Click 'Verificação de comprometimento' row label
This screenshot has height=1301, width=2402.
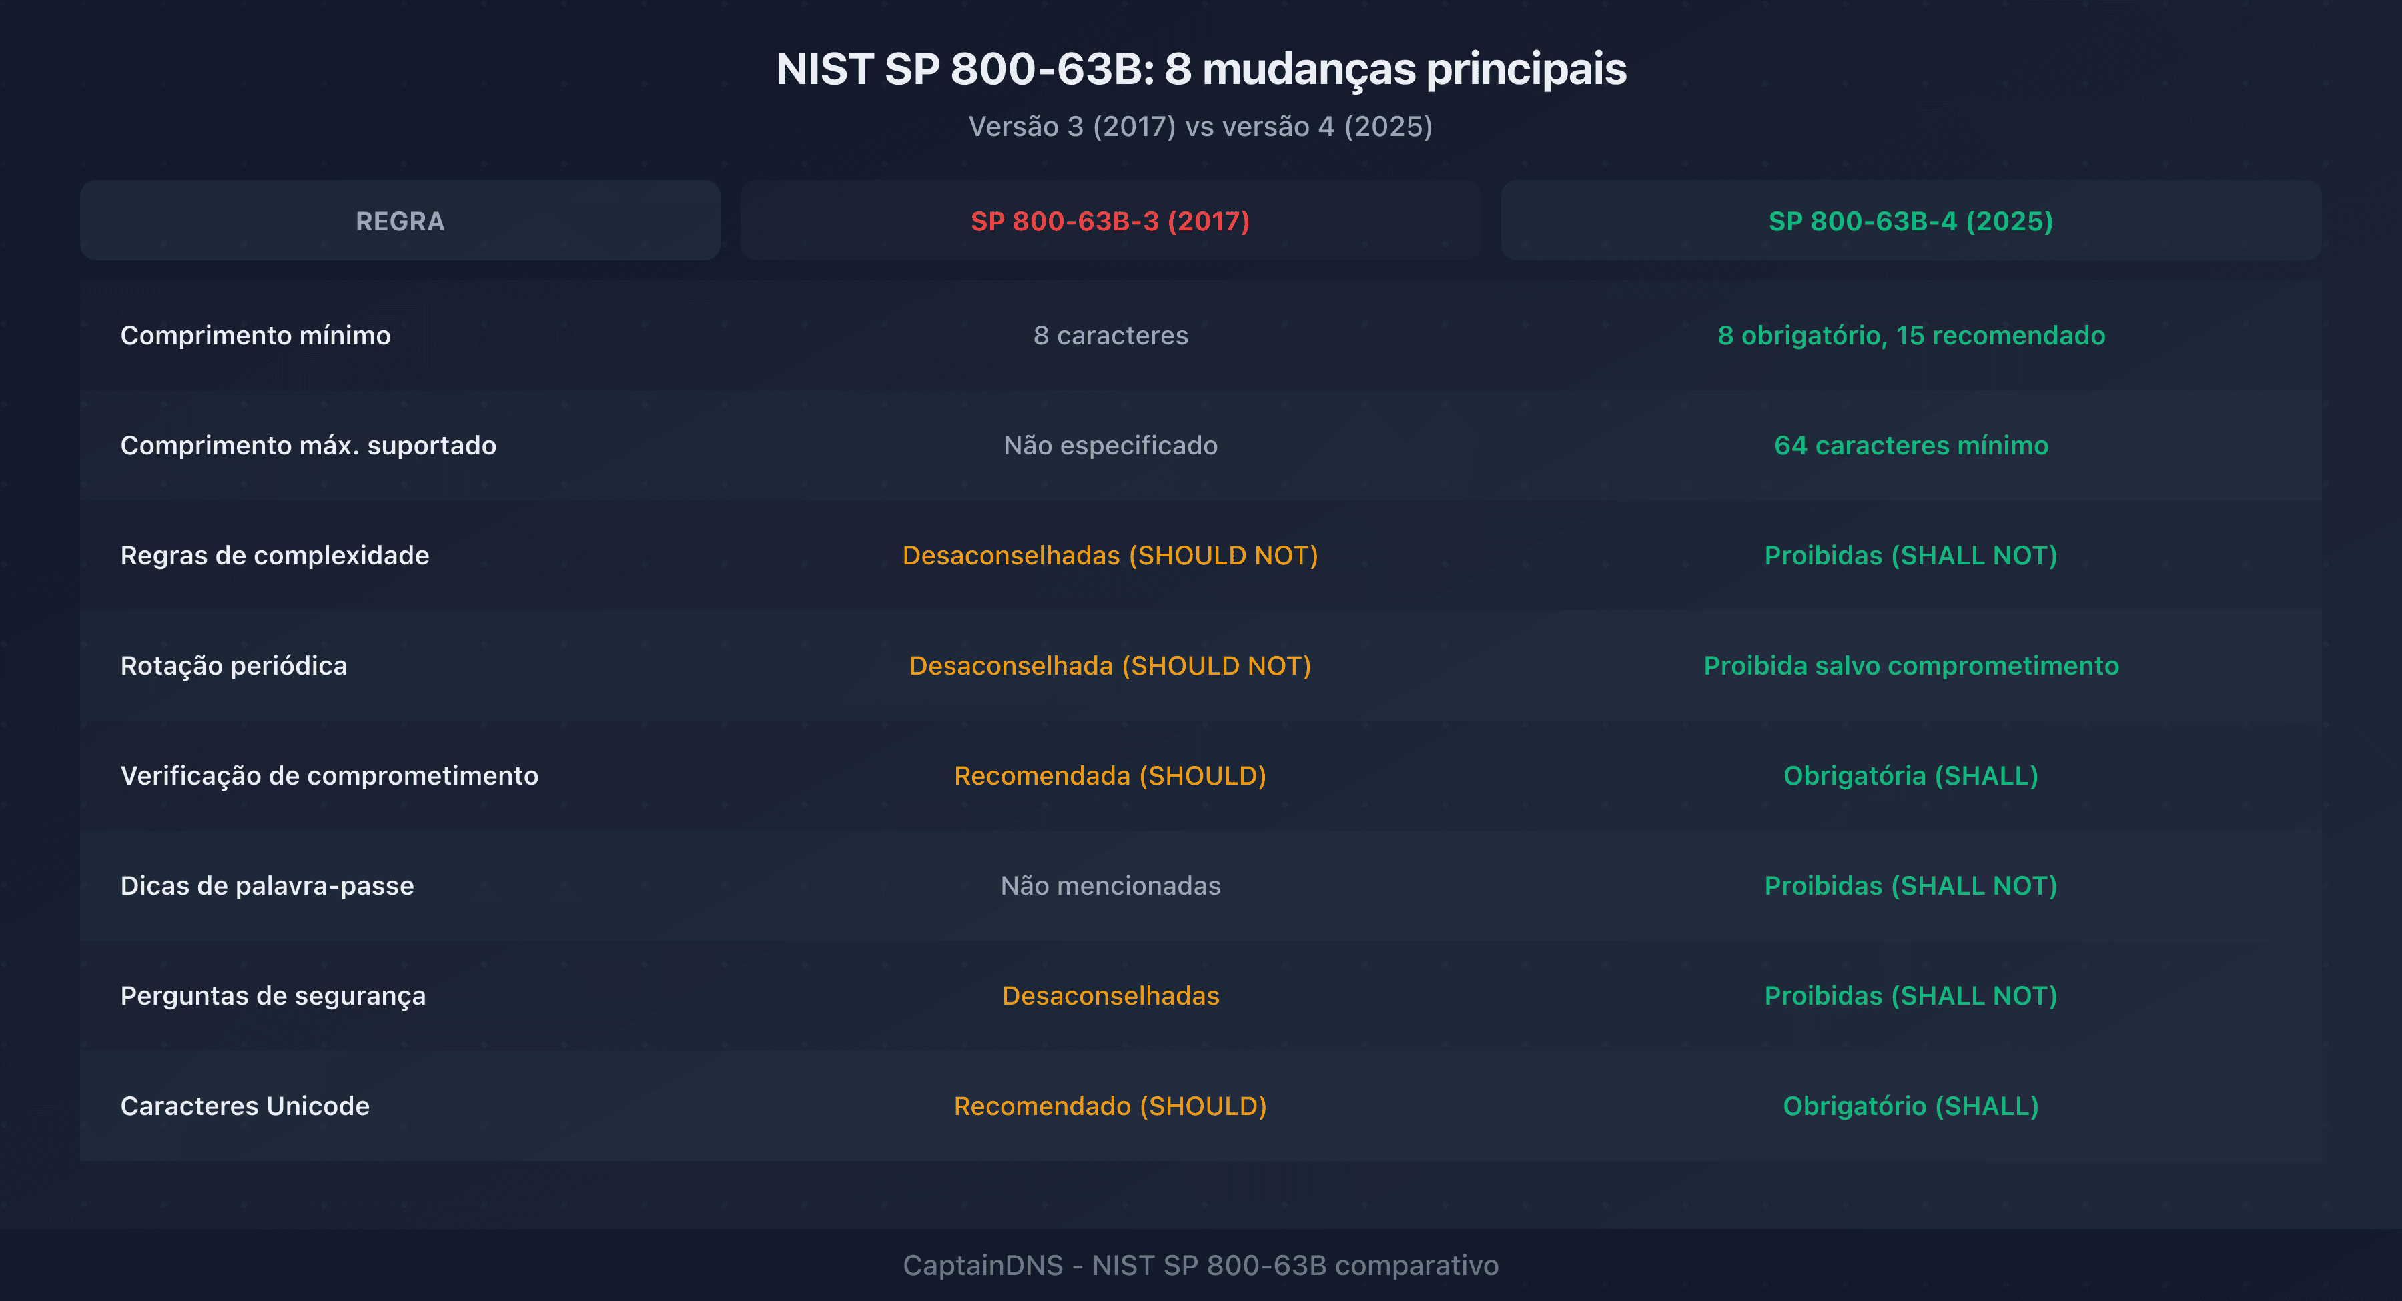pos(329,775)
